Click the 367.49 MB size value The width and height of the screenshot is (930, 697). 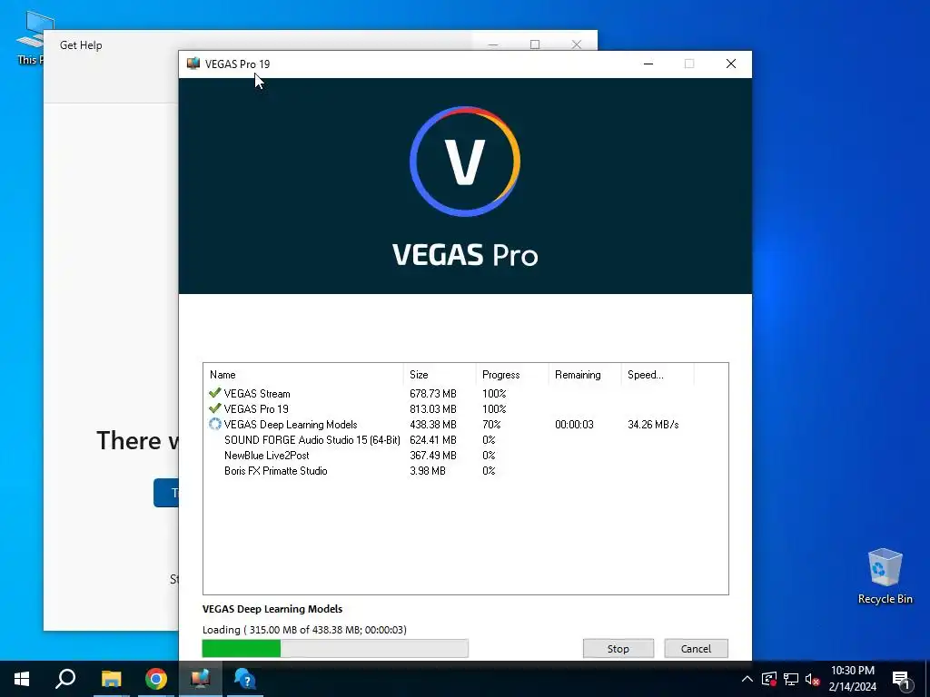433,456
